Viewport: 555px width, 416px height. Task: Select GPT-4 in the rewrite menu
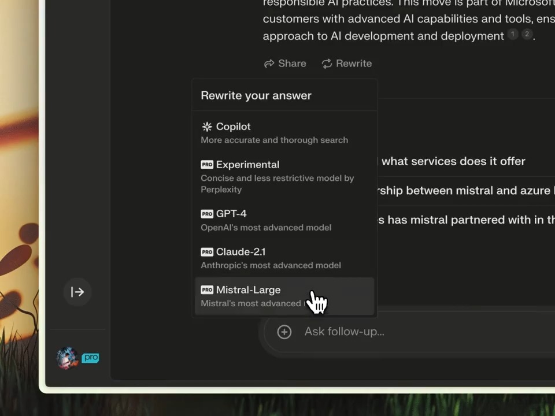(266, 220)
